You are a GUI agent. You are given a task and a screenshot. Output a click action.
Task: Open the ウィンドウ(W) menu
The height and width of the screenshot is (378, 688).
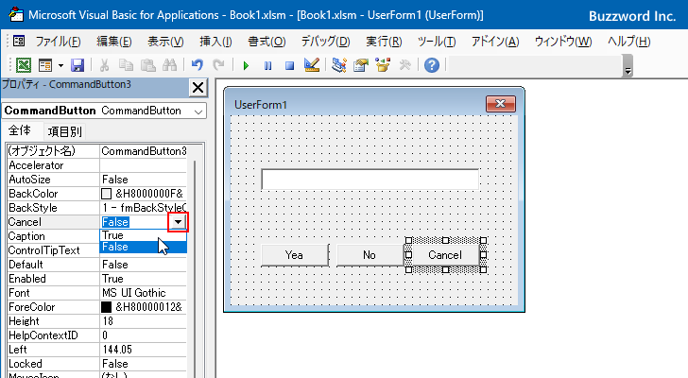[563, 42]
